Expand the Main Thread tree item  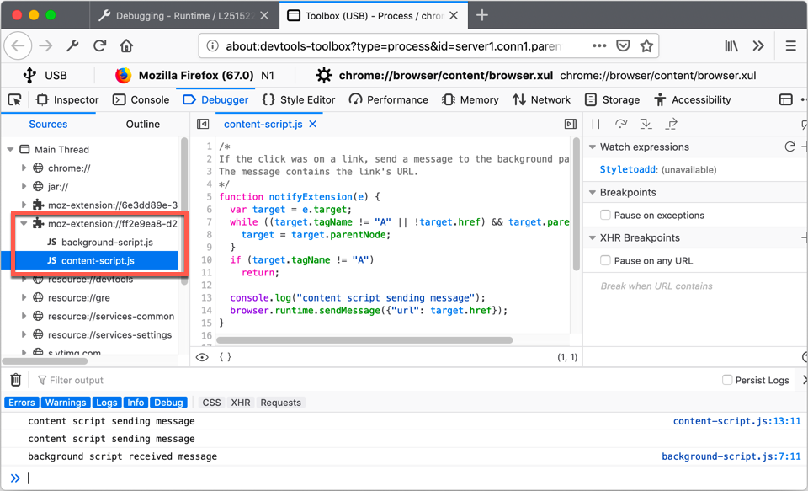coord(11,149)
